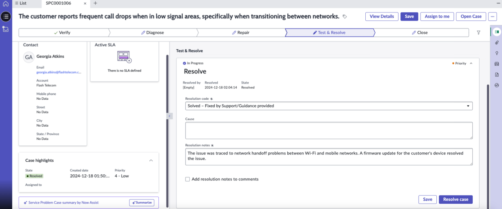
Task: Open the document icon in the right sidebar
Action: pyautogui.click(x=497, y=75)
